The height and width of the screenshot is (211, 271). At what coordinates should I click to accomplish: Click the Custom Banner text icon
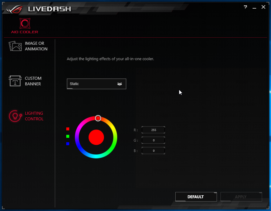[15, 81]
